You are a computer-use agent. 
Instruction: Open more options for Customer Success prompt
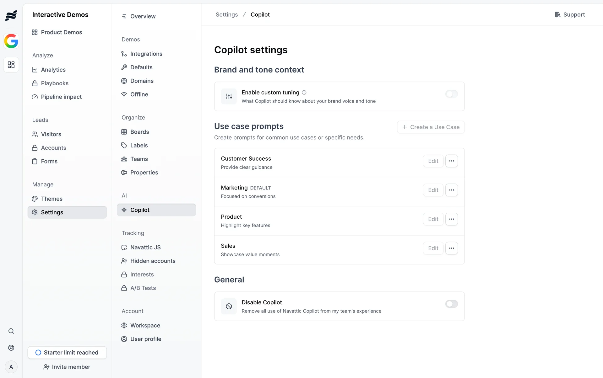451,161
